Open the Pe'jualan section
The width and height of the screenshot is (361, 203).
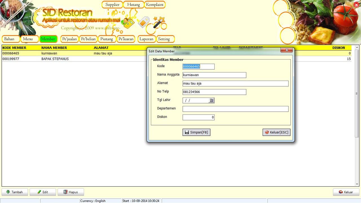coord(69,39)
